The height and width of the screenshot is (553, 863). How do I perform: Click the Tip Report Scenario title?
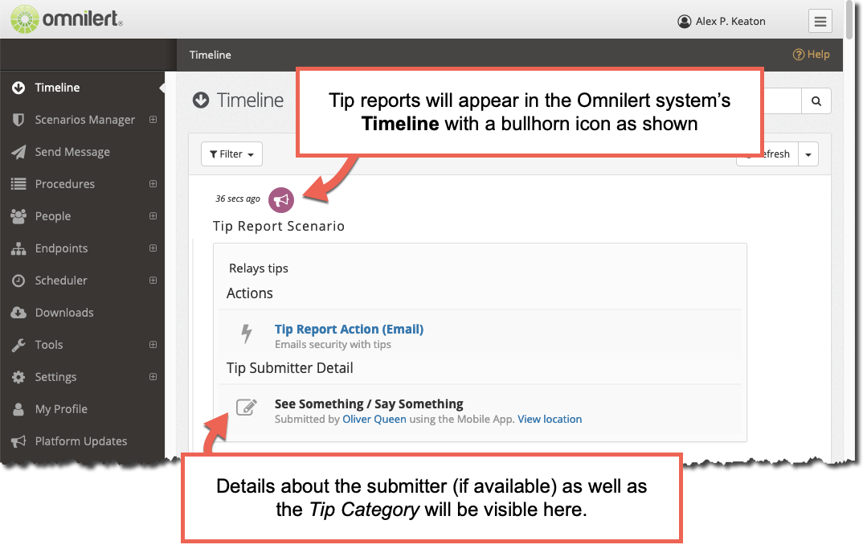click(x=279, y=227)
